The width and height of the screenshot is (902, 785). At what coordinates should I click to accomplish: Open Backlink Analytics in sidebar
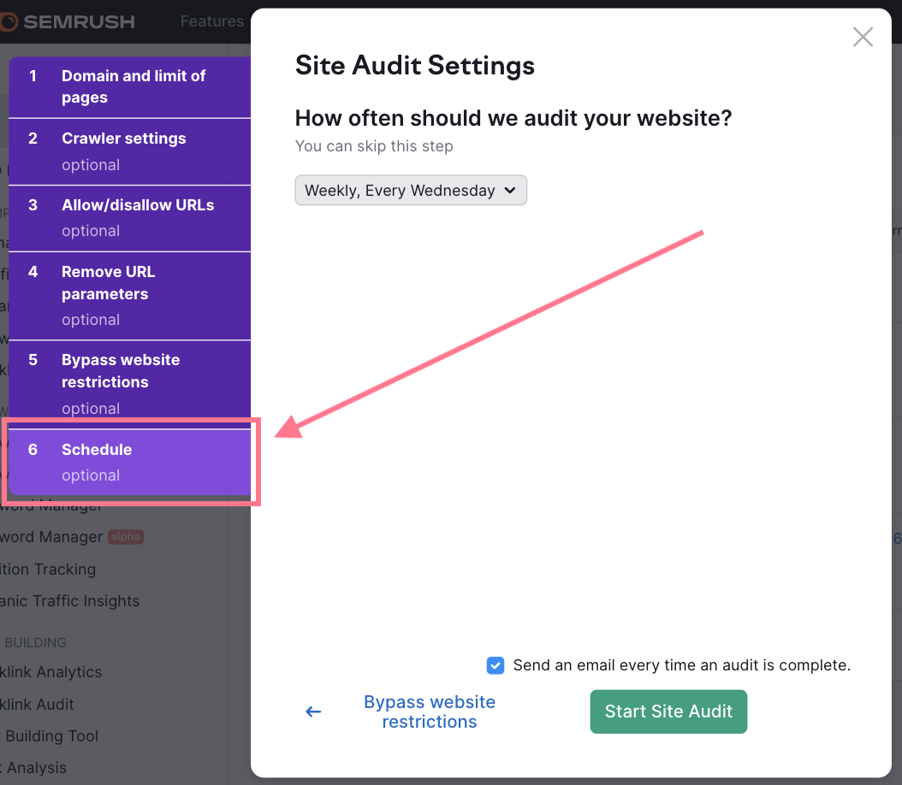coord(51,672)
